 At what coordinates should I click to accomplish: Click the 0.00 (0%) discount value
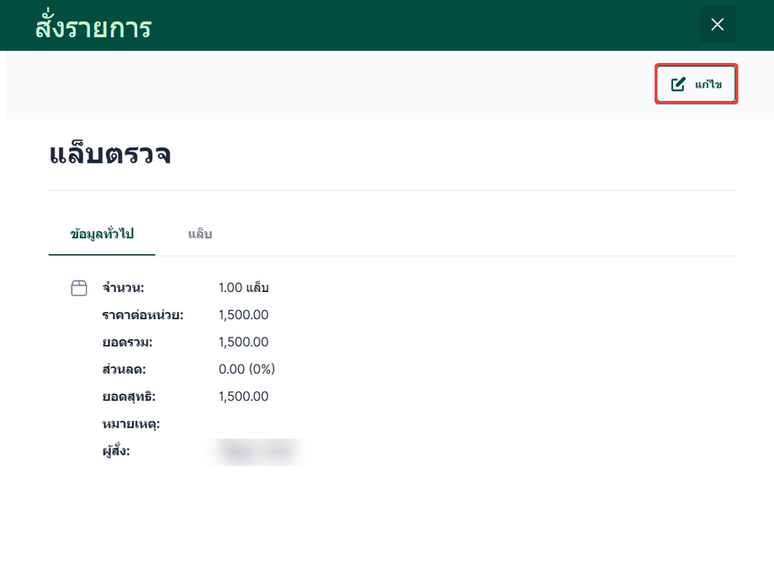coord(247,370)
